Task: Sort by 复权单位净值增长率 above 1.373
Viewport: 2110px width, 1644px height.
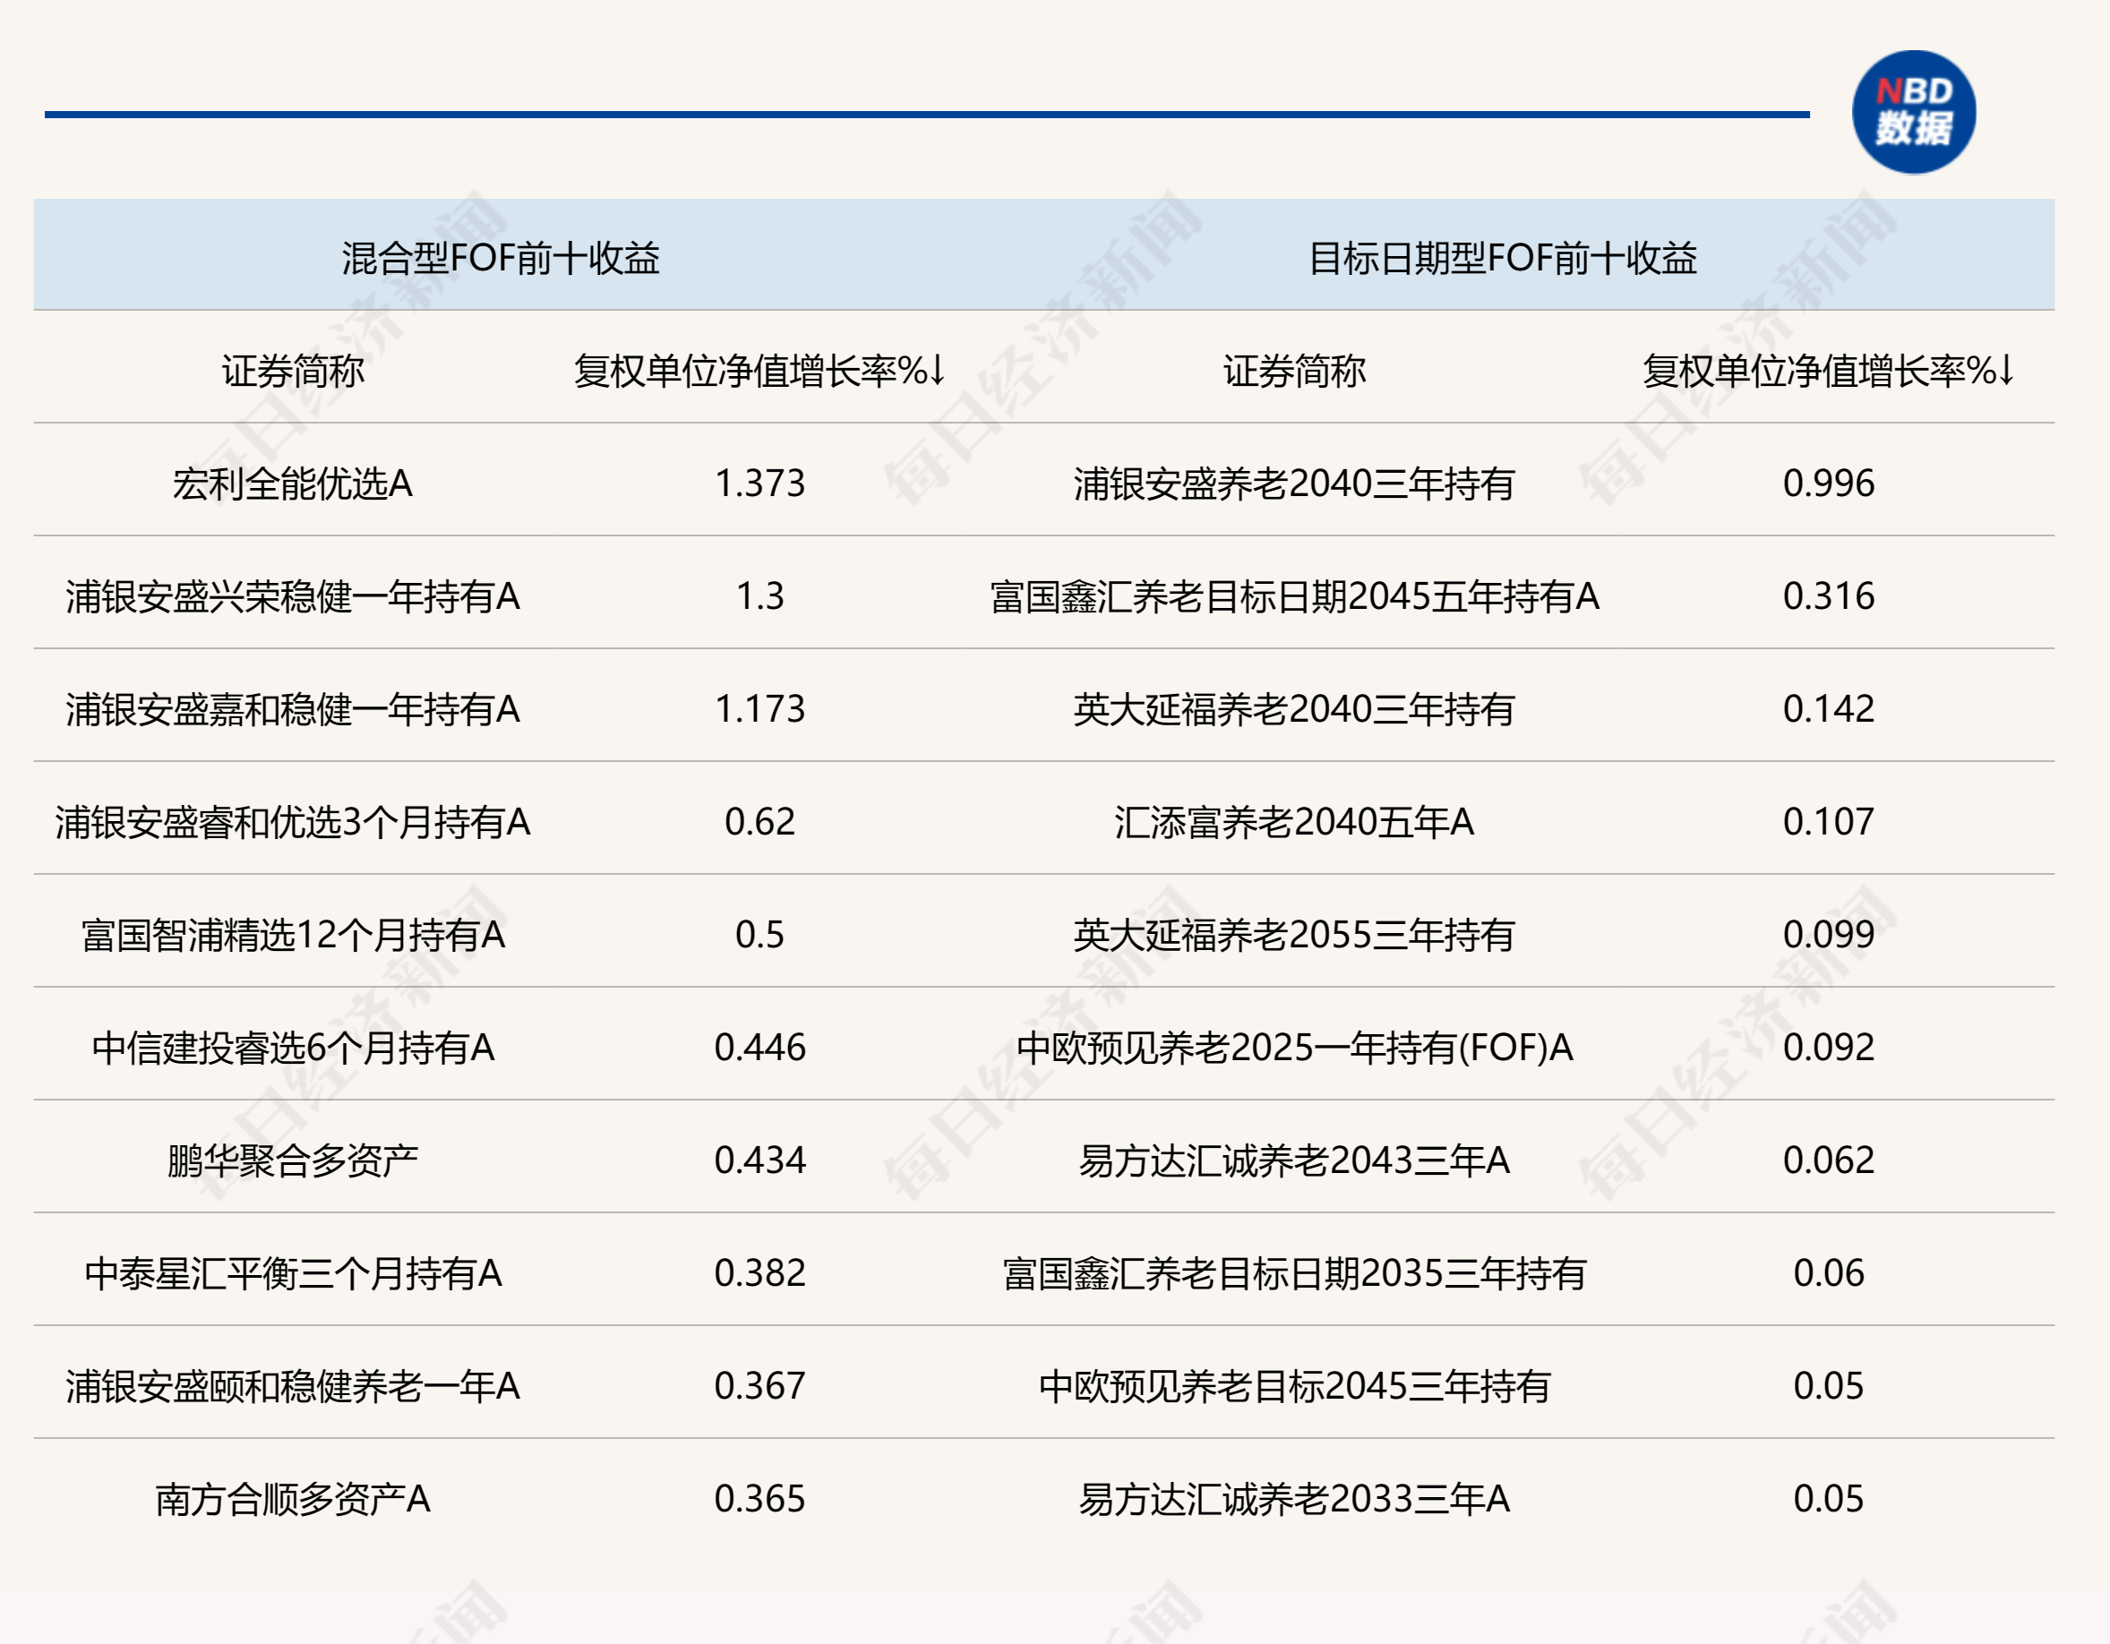Action: (x=759, y=371)
